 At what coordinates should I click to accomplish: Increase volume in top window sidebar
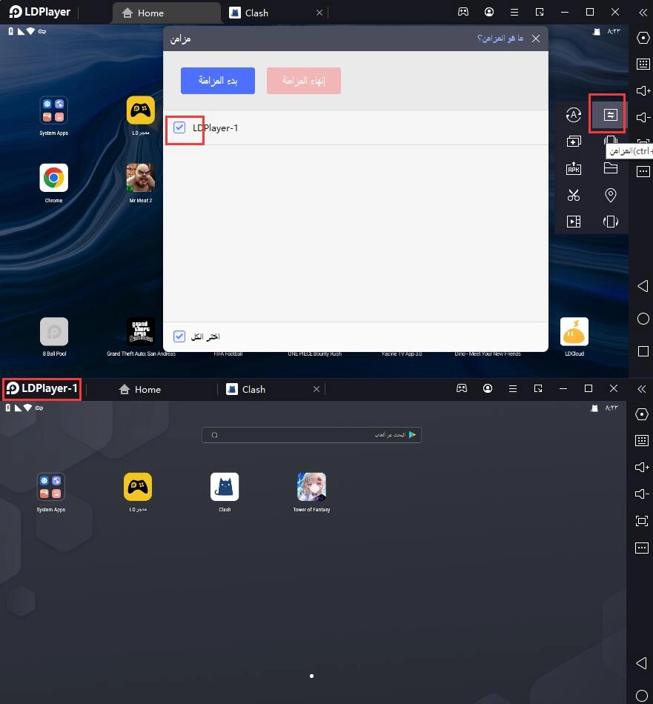pyautogui.click(x=643, y=90)
